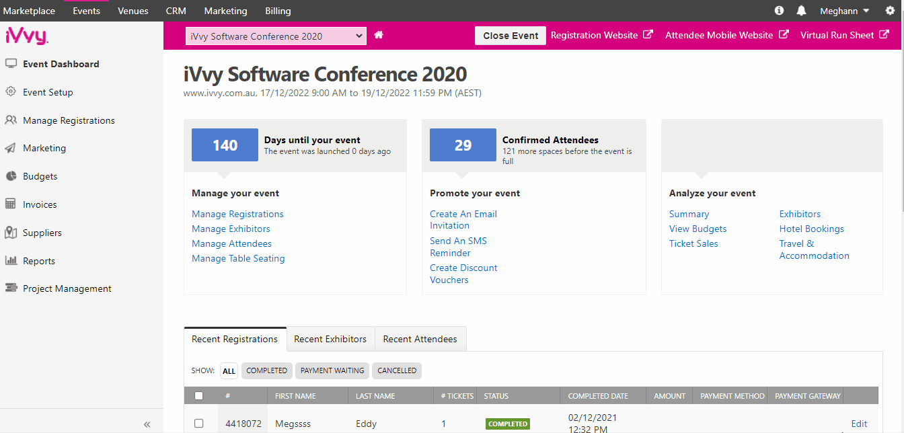
Task: Check the box for registration 4418072
Action: [x=198, y=424]
